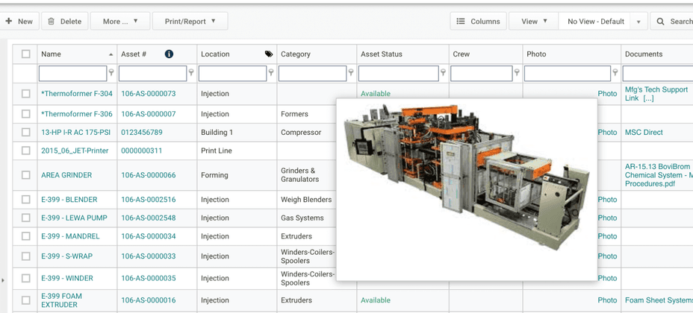Click the Asset Status column header
This screenshot has height=313, width=693.
382,54
